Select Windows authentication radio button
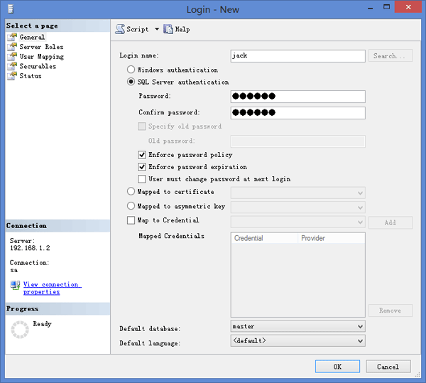Image resolution: width=426 pixels, height=383 pixels. point(131,70)
